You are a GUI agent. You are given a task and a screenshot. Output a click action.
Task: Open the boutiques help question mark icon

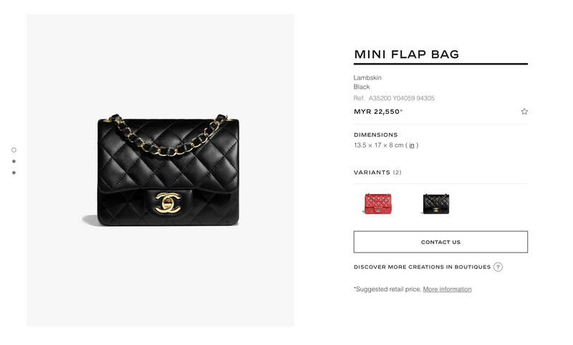[498, 267]
